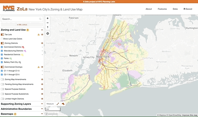Open the Zoning Map Amendments info icon
This screenshot has width=198, height=117.
click(x=42, y=79)
